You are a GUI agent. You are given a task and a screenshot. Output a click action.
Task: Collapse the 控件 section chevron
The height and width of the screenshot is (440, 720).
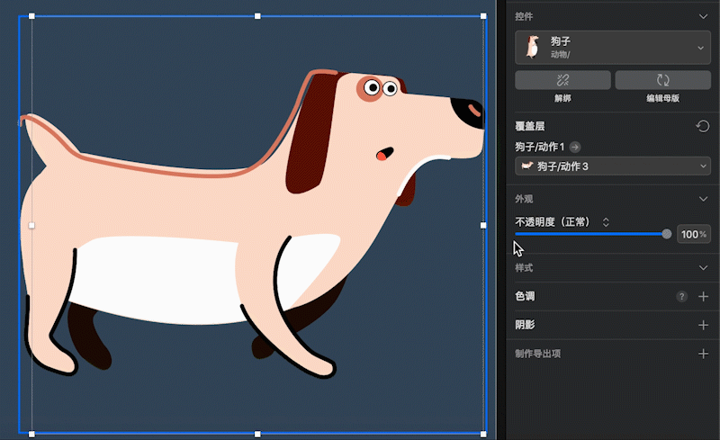coord(703,16)
